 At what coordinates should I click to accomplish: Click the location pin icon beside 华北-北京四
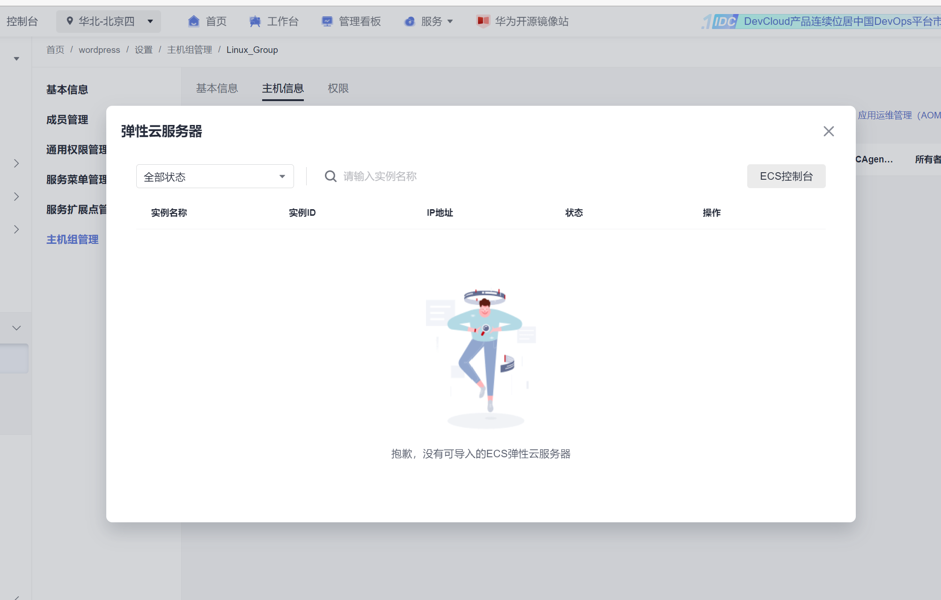pos(70,21)
